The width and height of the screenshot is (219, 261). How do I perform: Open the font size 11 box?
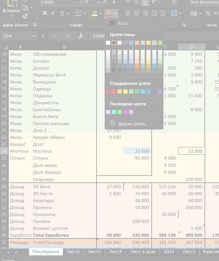click(x=92, y=2)
